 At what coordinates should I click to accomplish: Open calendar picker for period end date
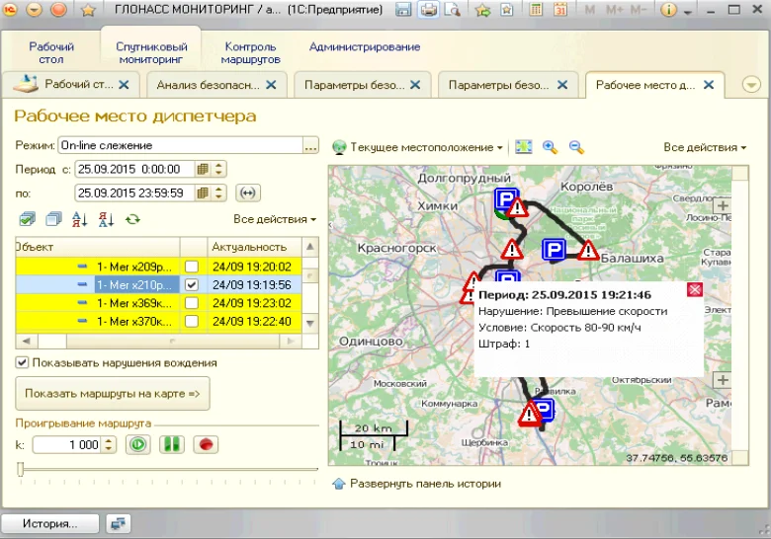[x=202, y=192]
